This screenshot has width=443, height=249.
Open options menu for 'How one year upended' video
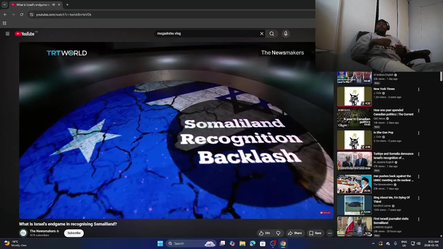pyautogui.click(x=418, y=111)
